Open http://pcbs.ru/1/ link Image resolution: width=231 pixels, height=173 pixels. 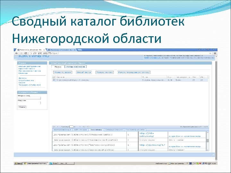(152, 145)
